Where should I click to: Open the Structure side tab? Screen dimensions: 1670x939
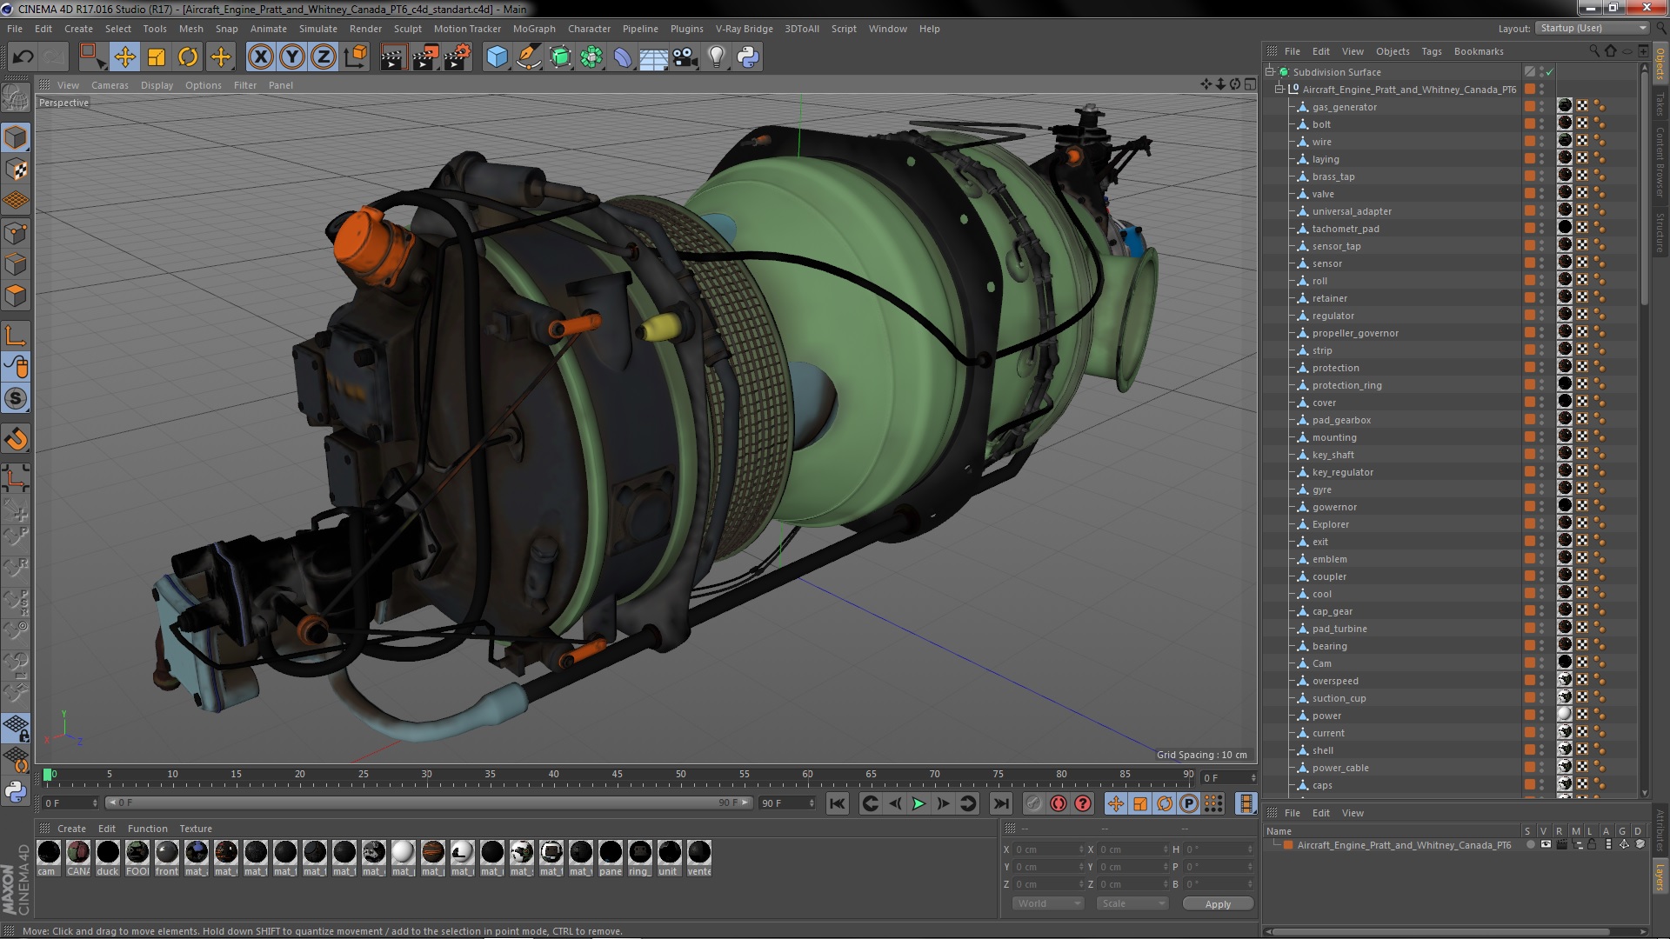click(x=1660, y=232)
